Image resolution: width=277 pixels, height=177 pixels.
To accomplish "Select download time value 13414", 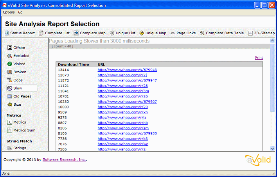I will [63, 70].
